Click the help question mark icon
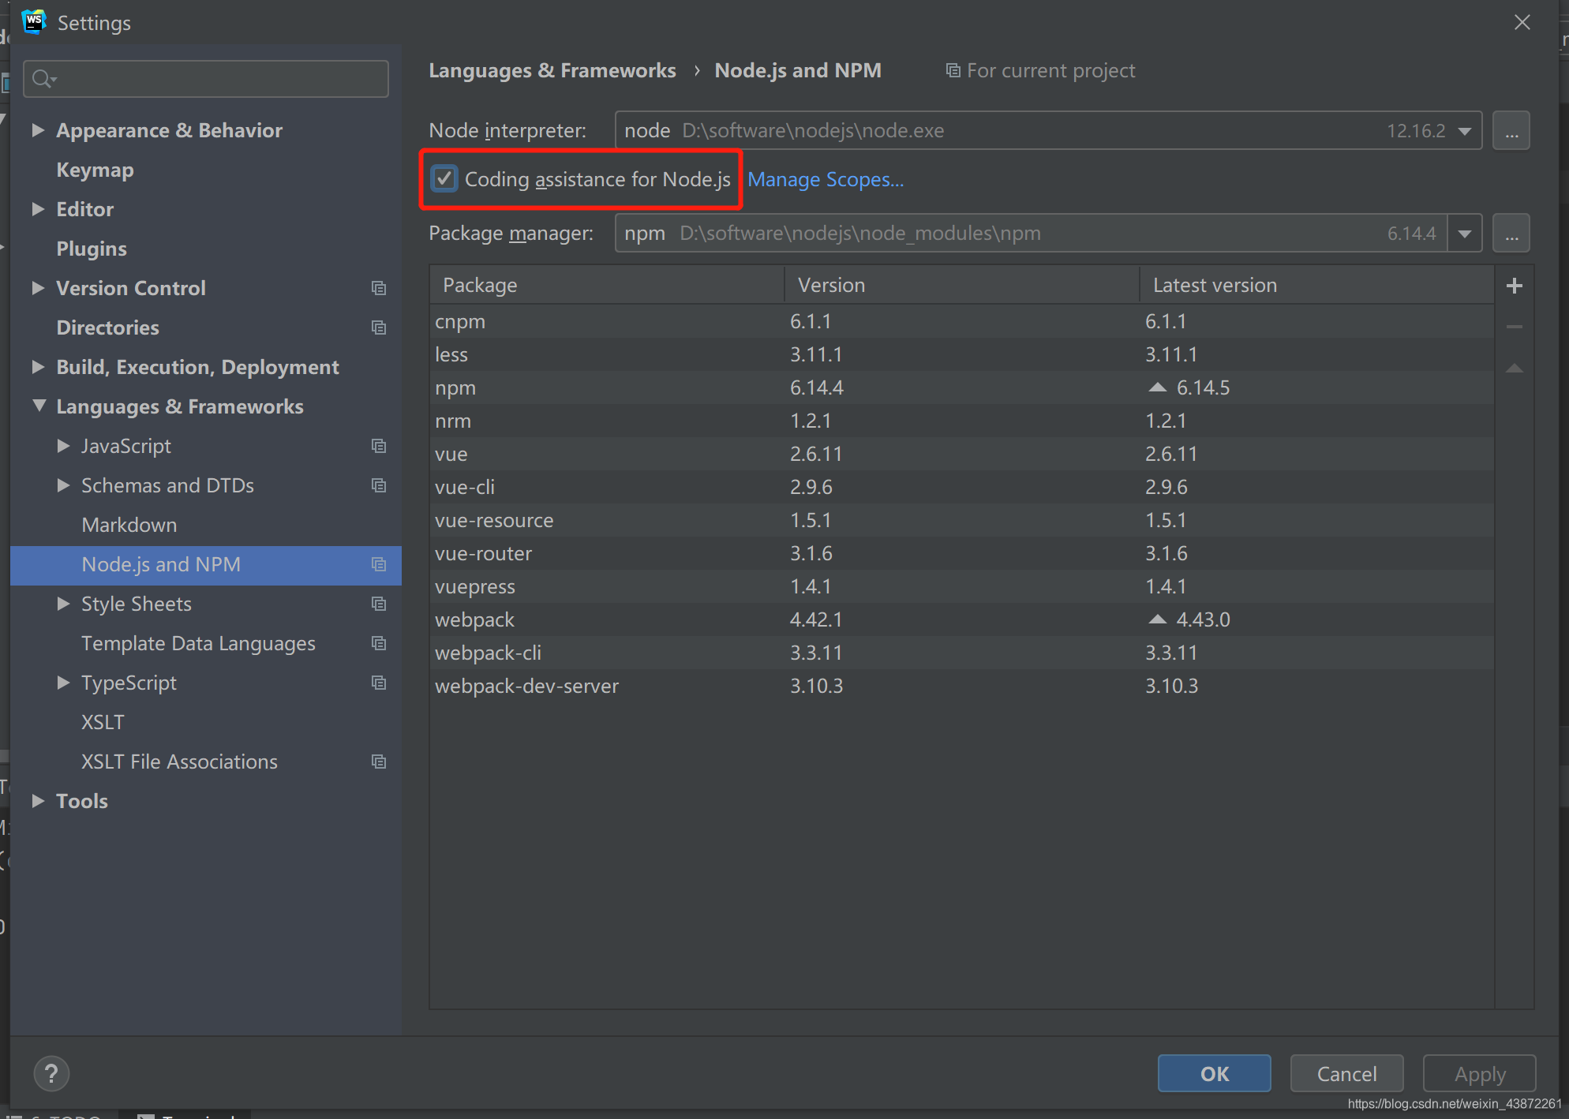1569x1119 pixels. point(51,1073)
